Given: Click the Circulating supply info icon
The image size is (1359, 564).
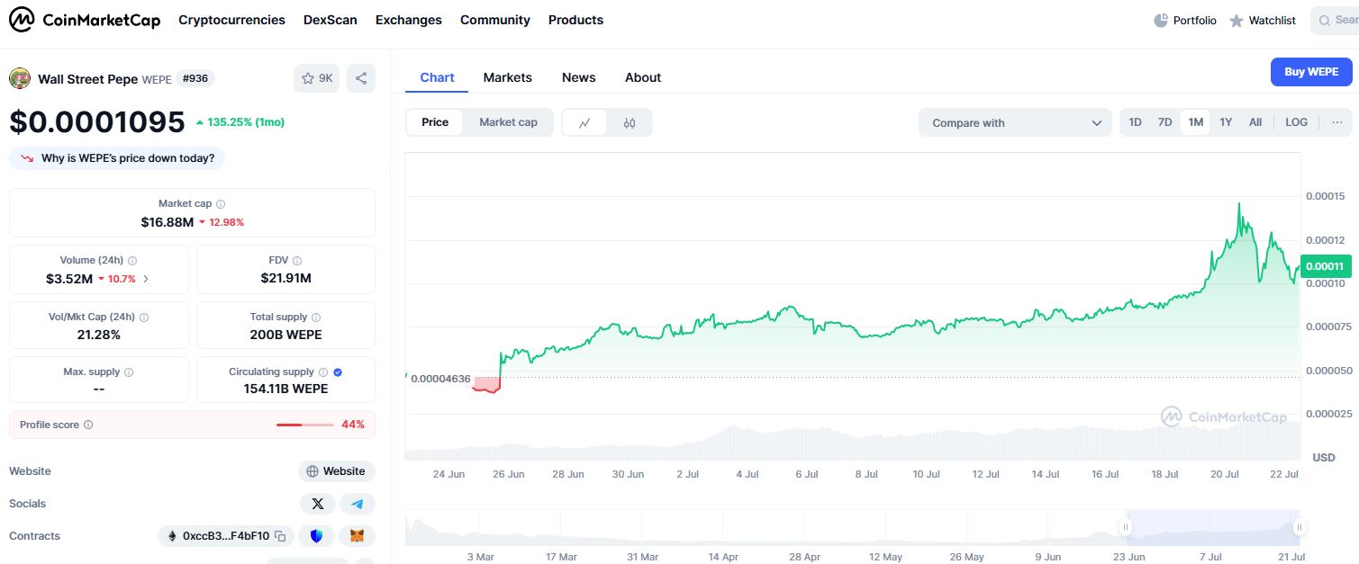Looking at the screenshot, I should point(323,372).
